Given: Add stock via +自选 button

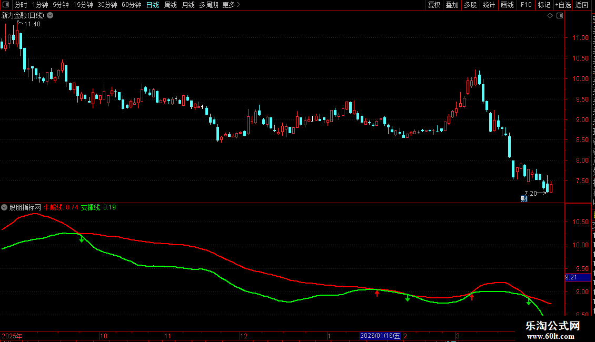Looking at the screenshot, I should [x=563, y=5].
